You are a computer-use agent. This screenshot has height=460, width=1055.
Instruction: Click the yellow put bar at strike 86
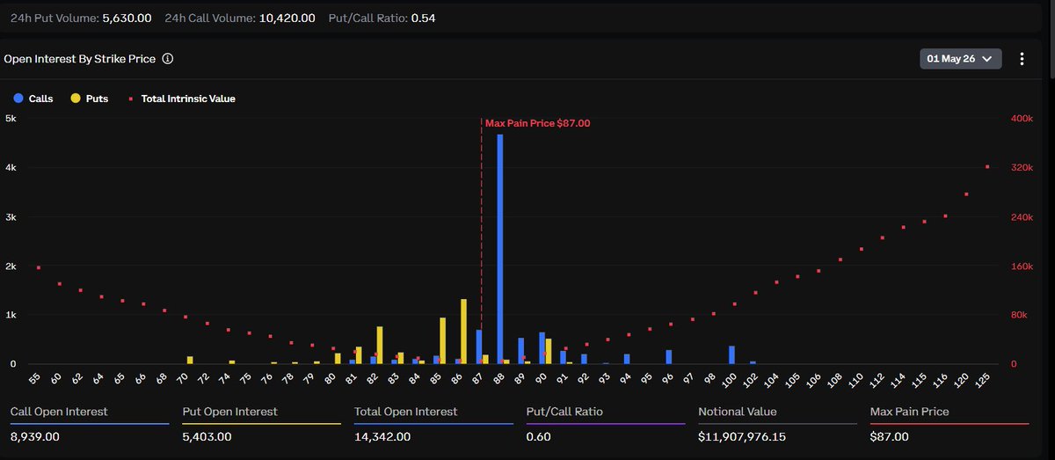(463, 332)
